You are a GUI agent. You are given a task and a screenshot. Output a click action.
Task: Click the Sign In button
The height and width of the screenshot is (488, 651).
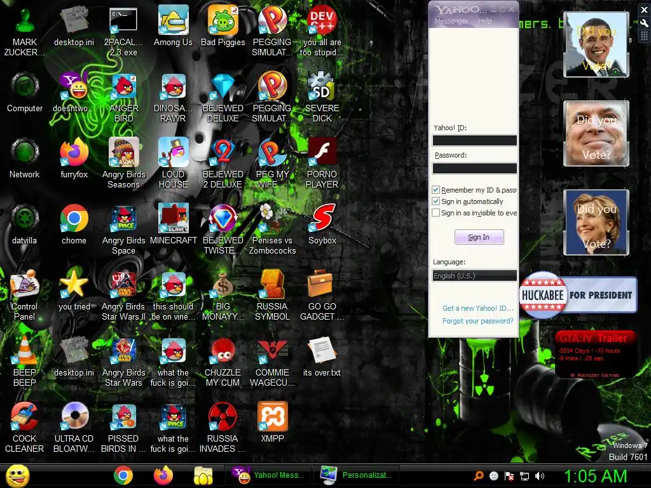pyautogui.click(x=479, y=237)
